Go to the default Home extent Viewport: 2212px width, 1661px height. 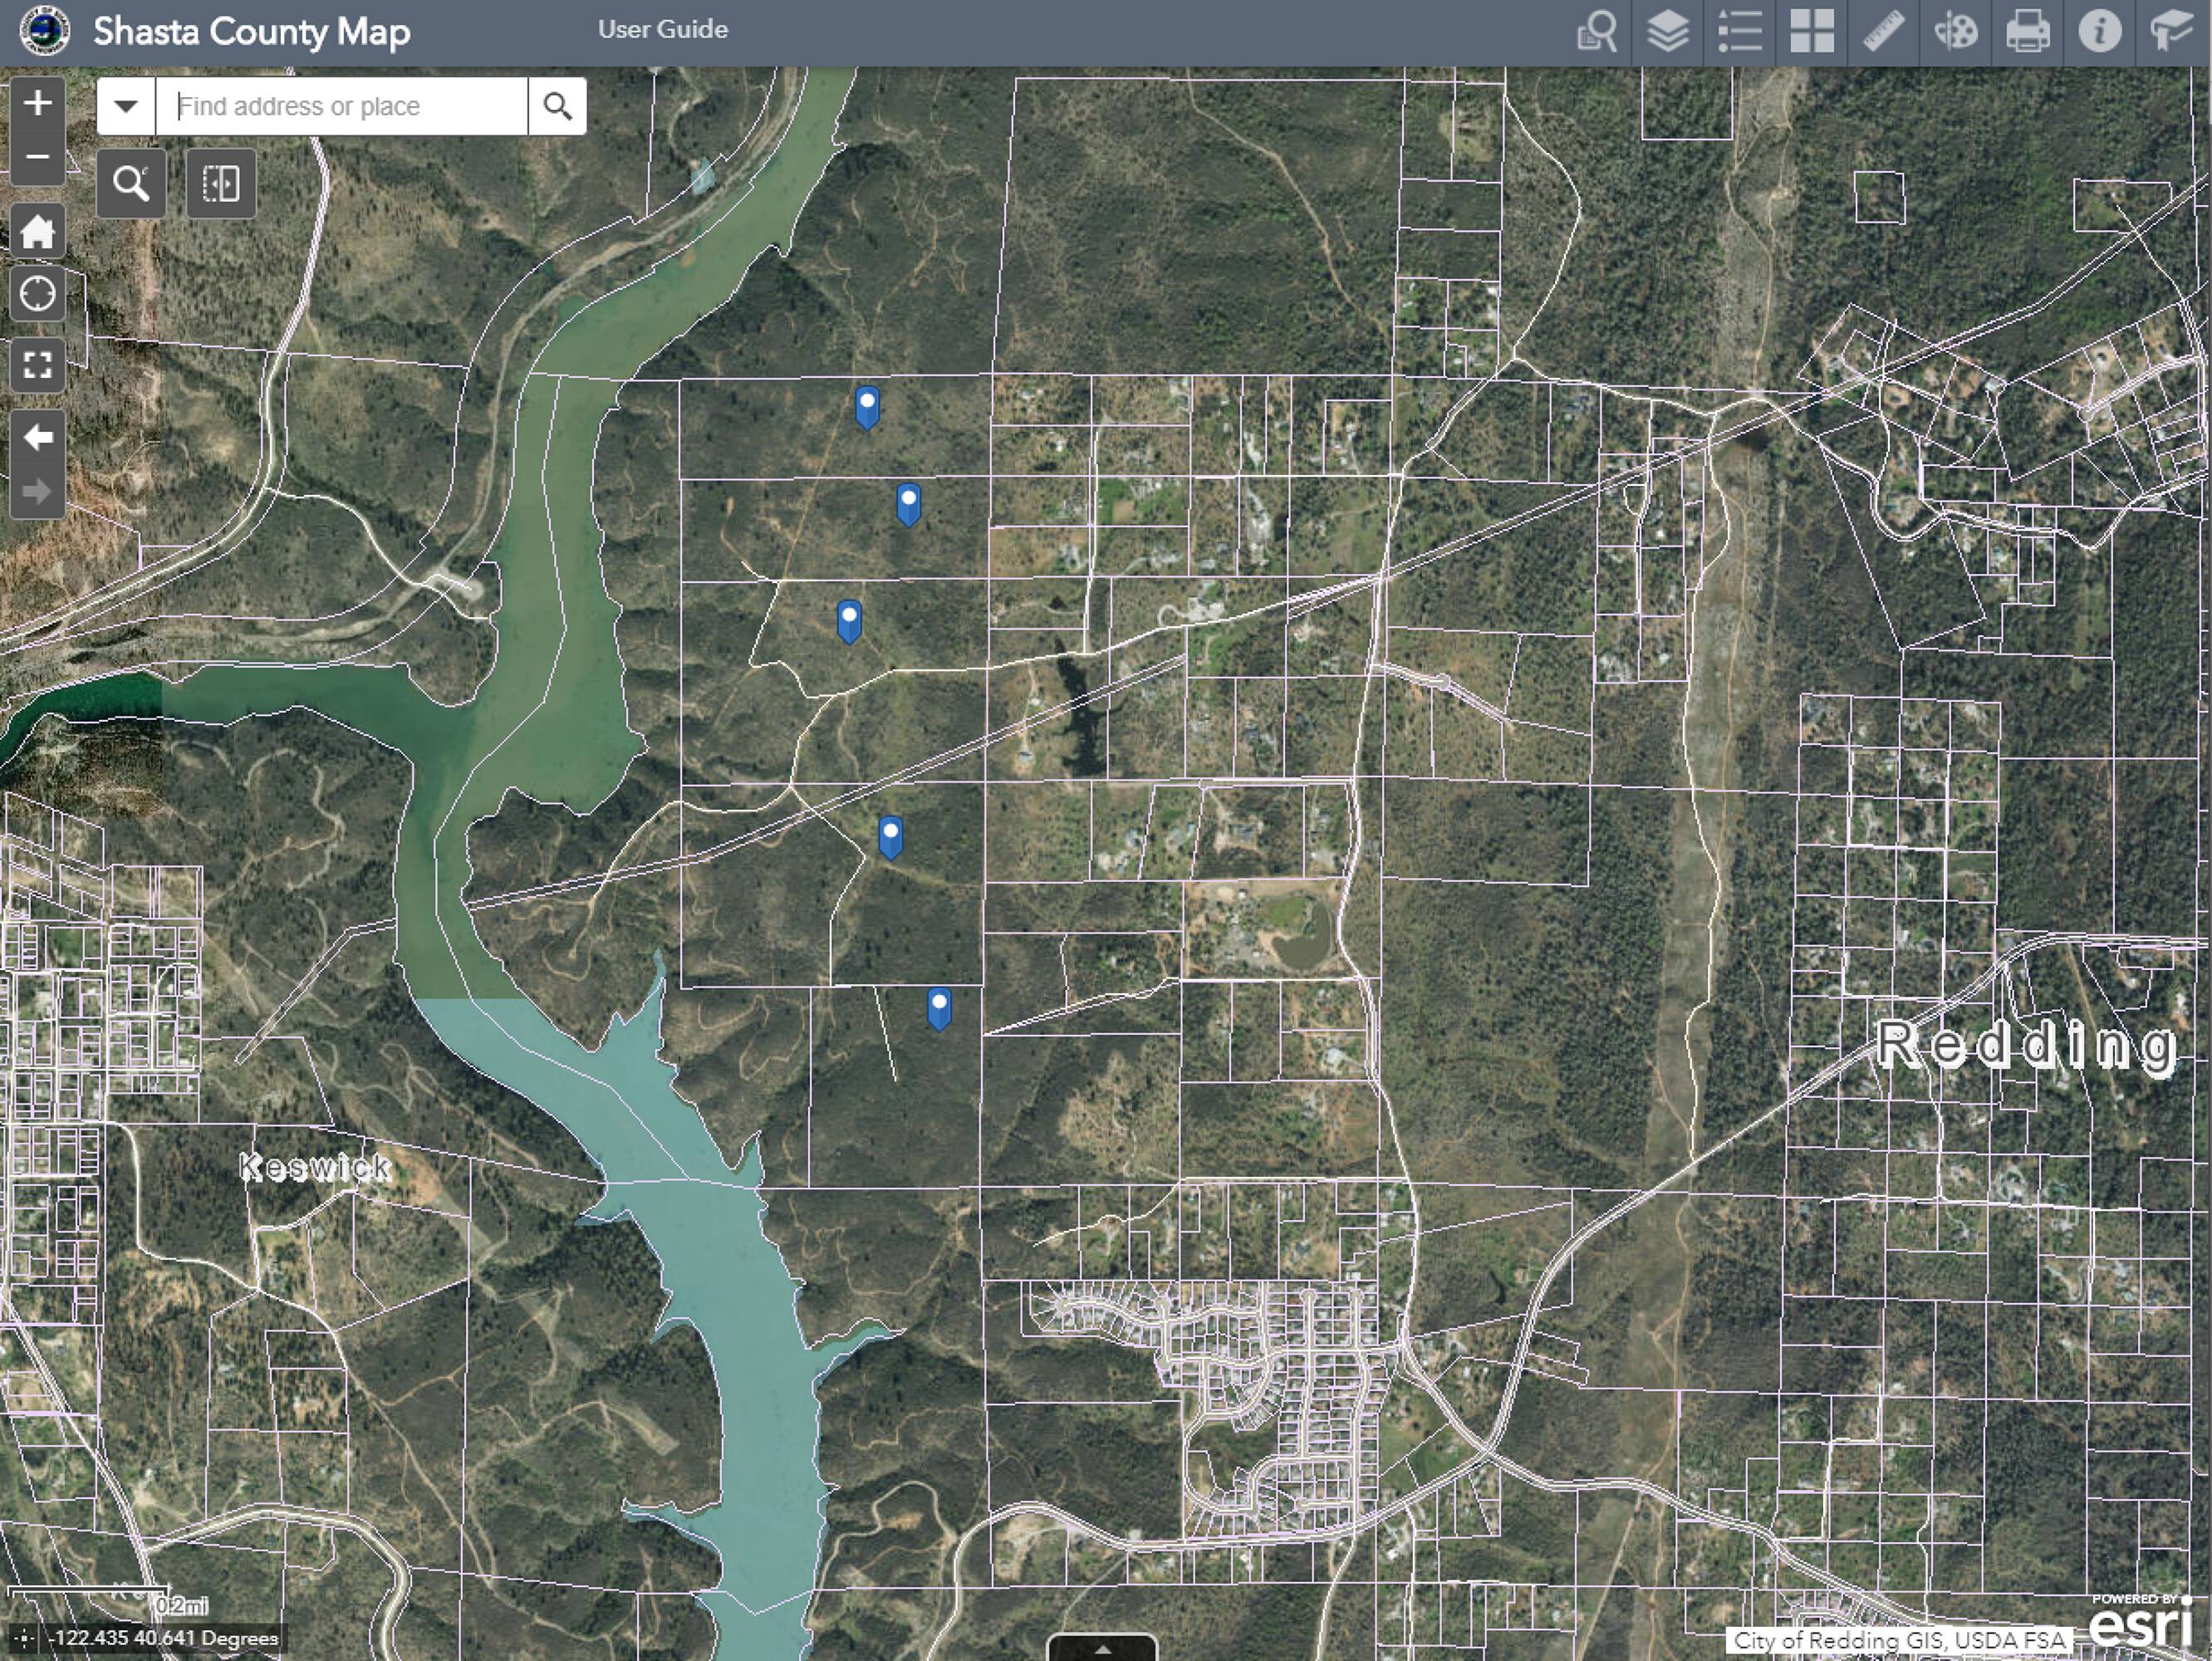tap(37, 232)
